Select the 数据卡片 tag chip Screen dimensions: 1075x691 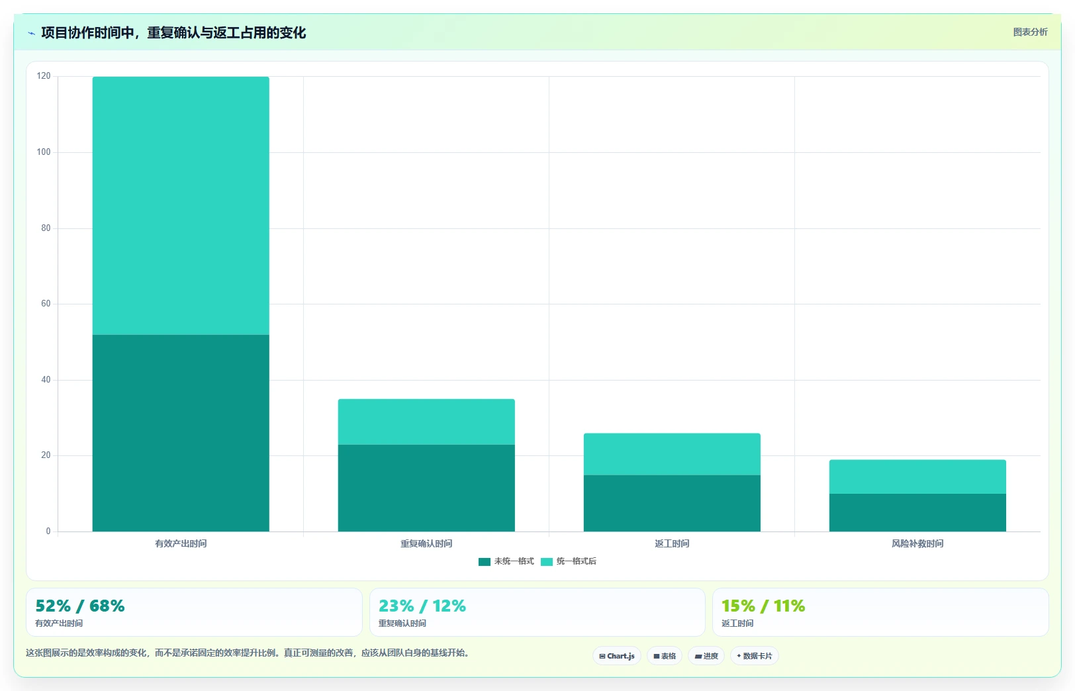point(755,656)
